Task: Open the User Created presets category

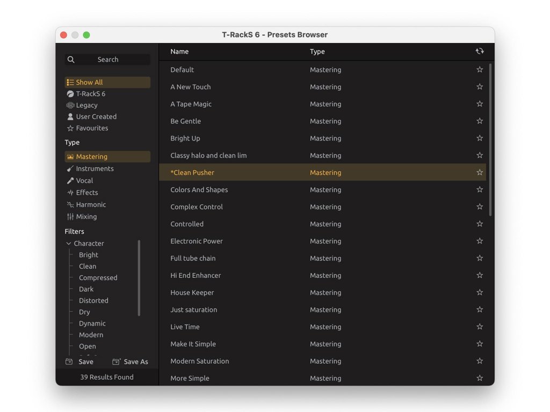Action: tap(96, 116)
